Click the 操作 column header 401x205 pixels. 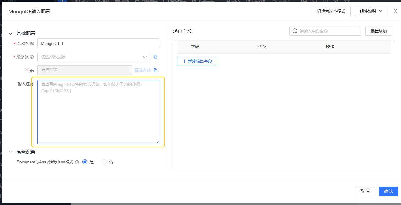330,47
